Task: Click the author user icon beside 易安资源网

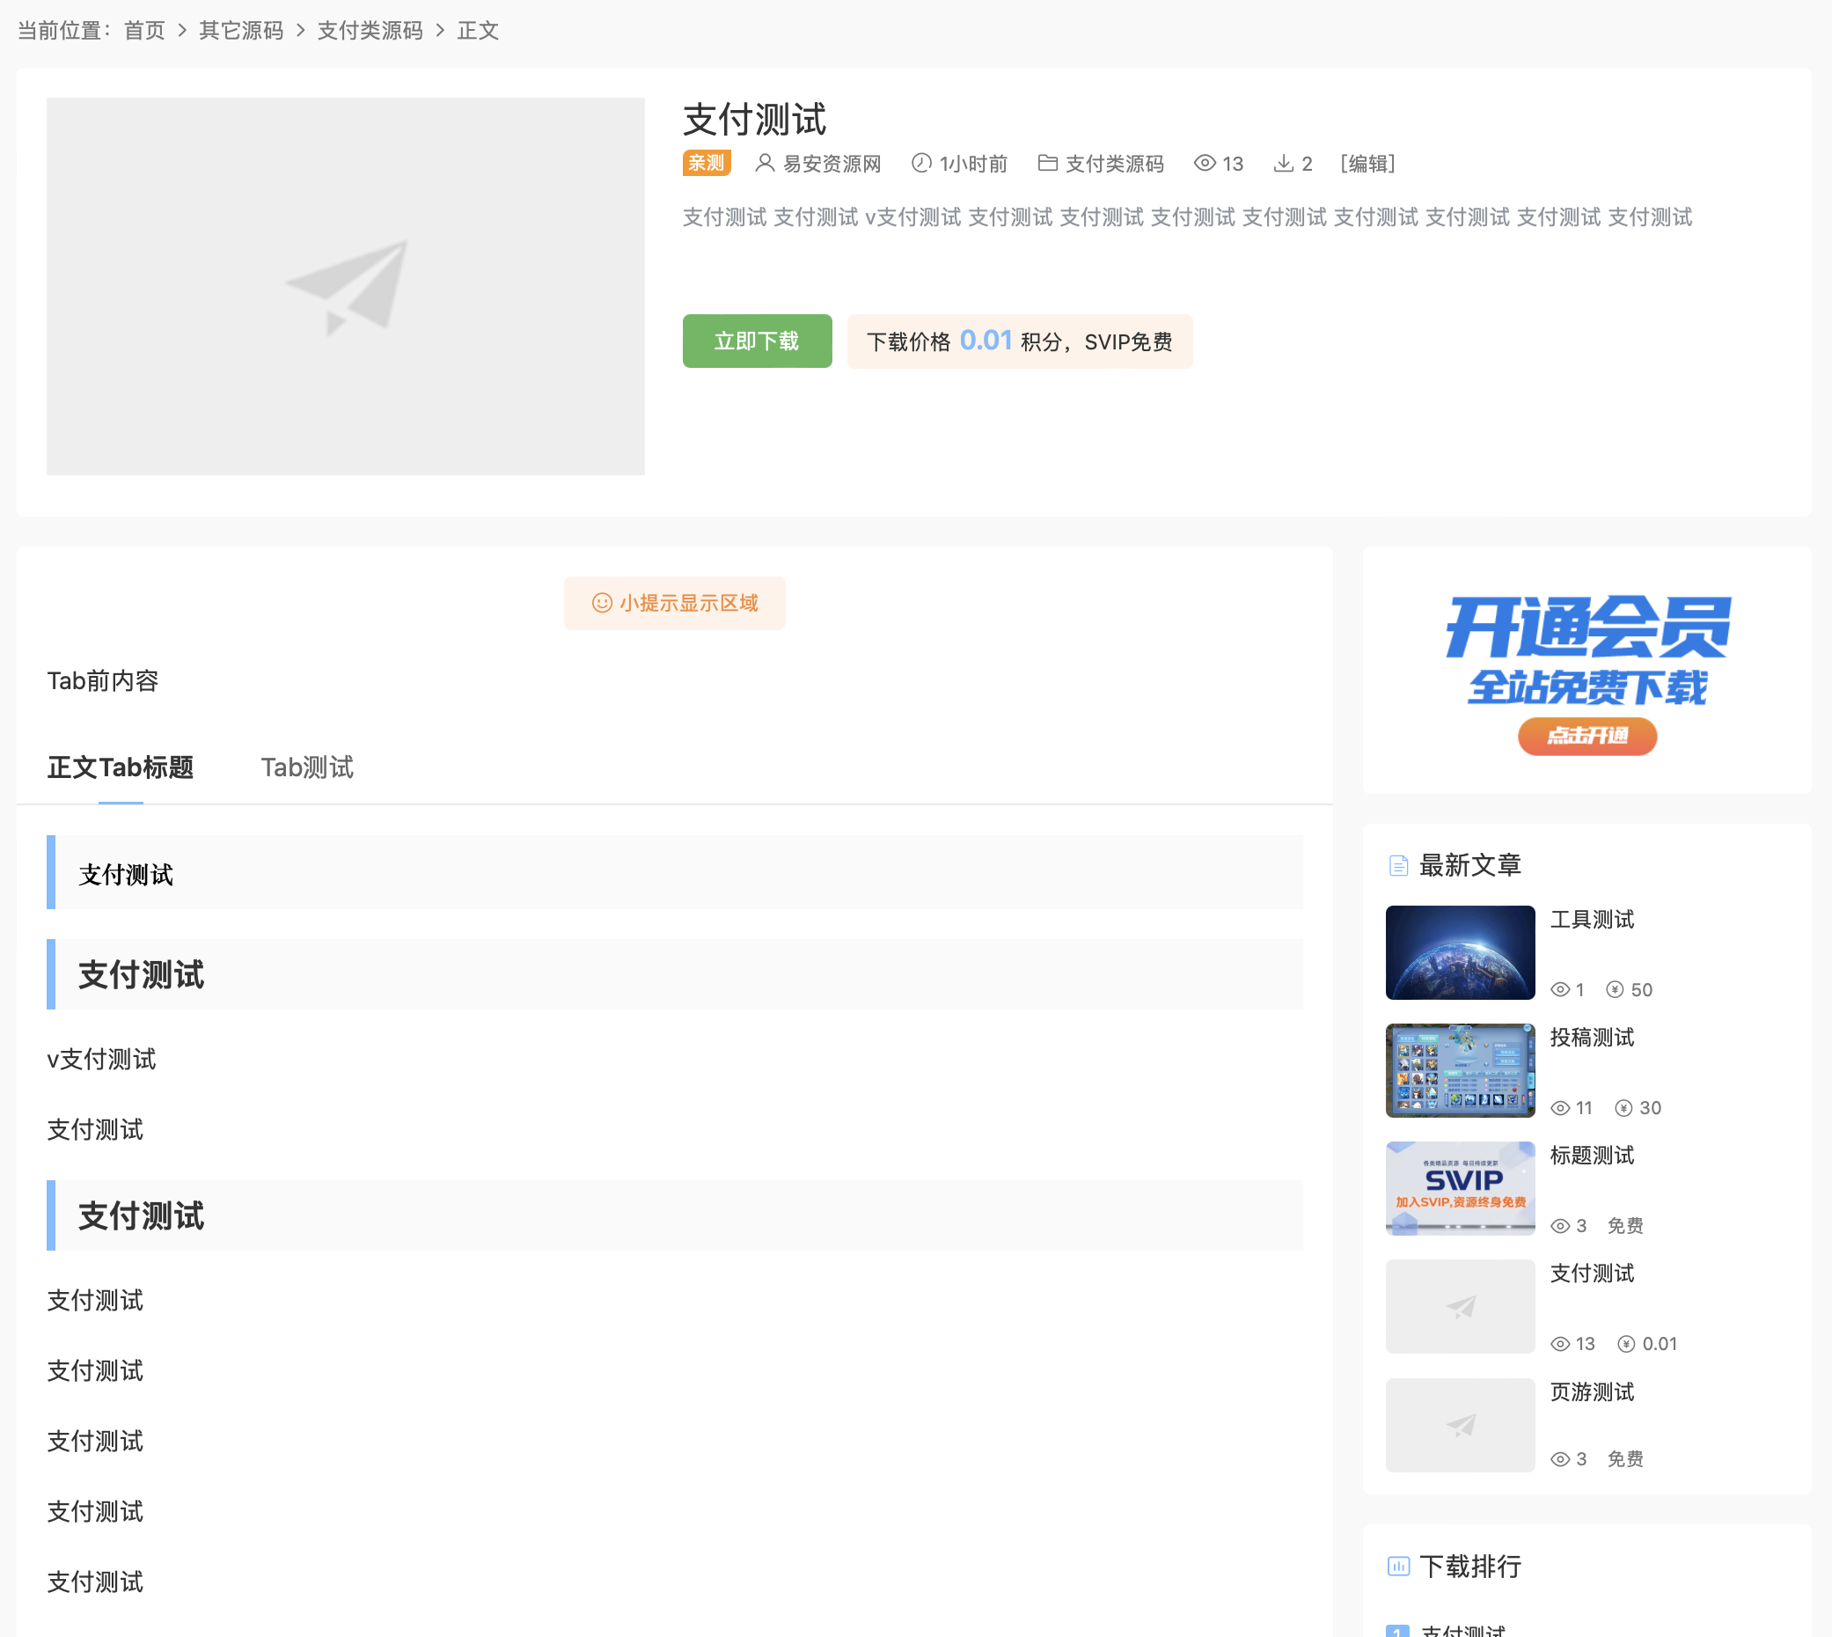Action: click(x=765, y=163)
